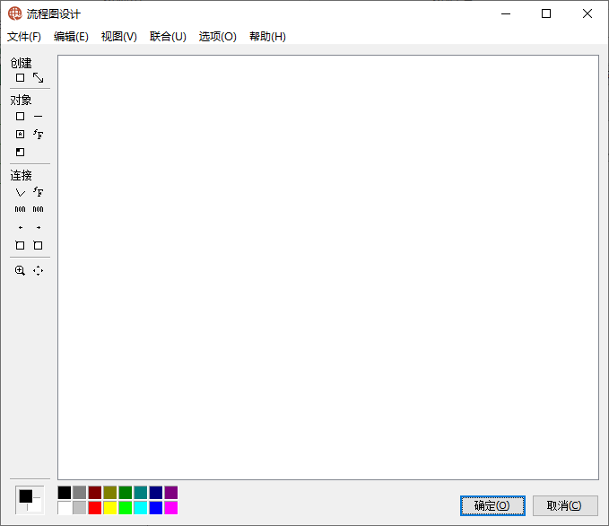Screen dimensions: 609x526
Task: Click the left-pointing arrow icon under 连接
Action: [x=21, y=227]
